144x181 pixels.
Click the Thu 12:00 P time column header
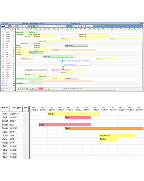pyautogui.click(x=104, y=109)
